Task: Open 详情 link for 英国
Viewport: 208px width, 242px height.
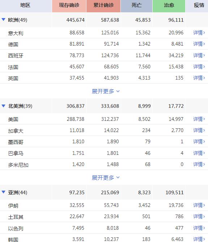Action: pyautogui.click(x=199, y=78)
